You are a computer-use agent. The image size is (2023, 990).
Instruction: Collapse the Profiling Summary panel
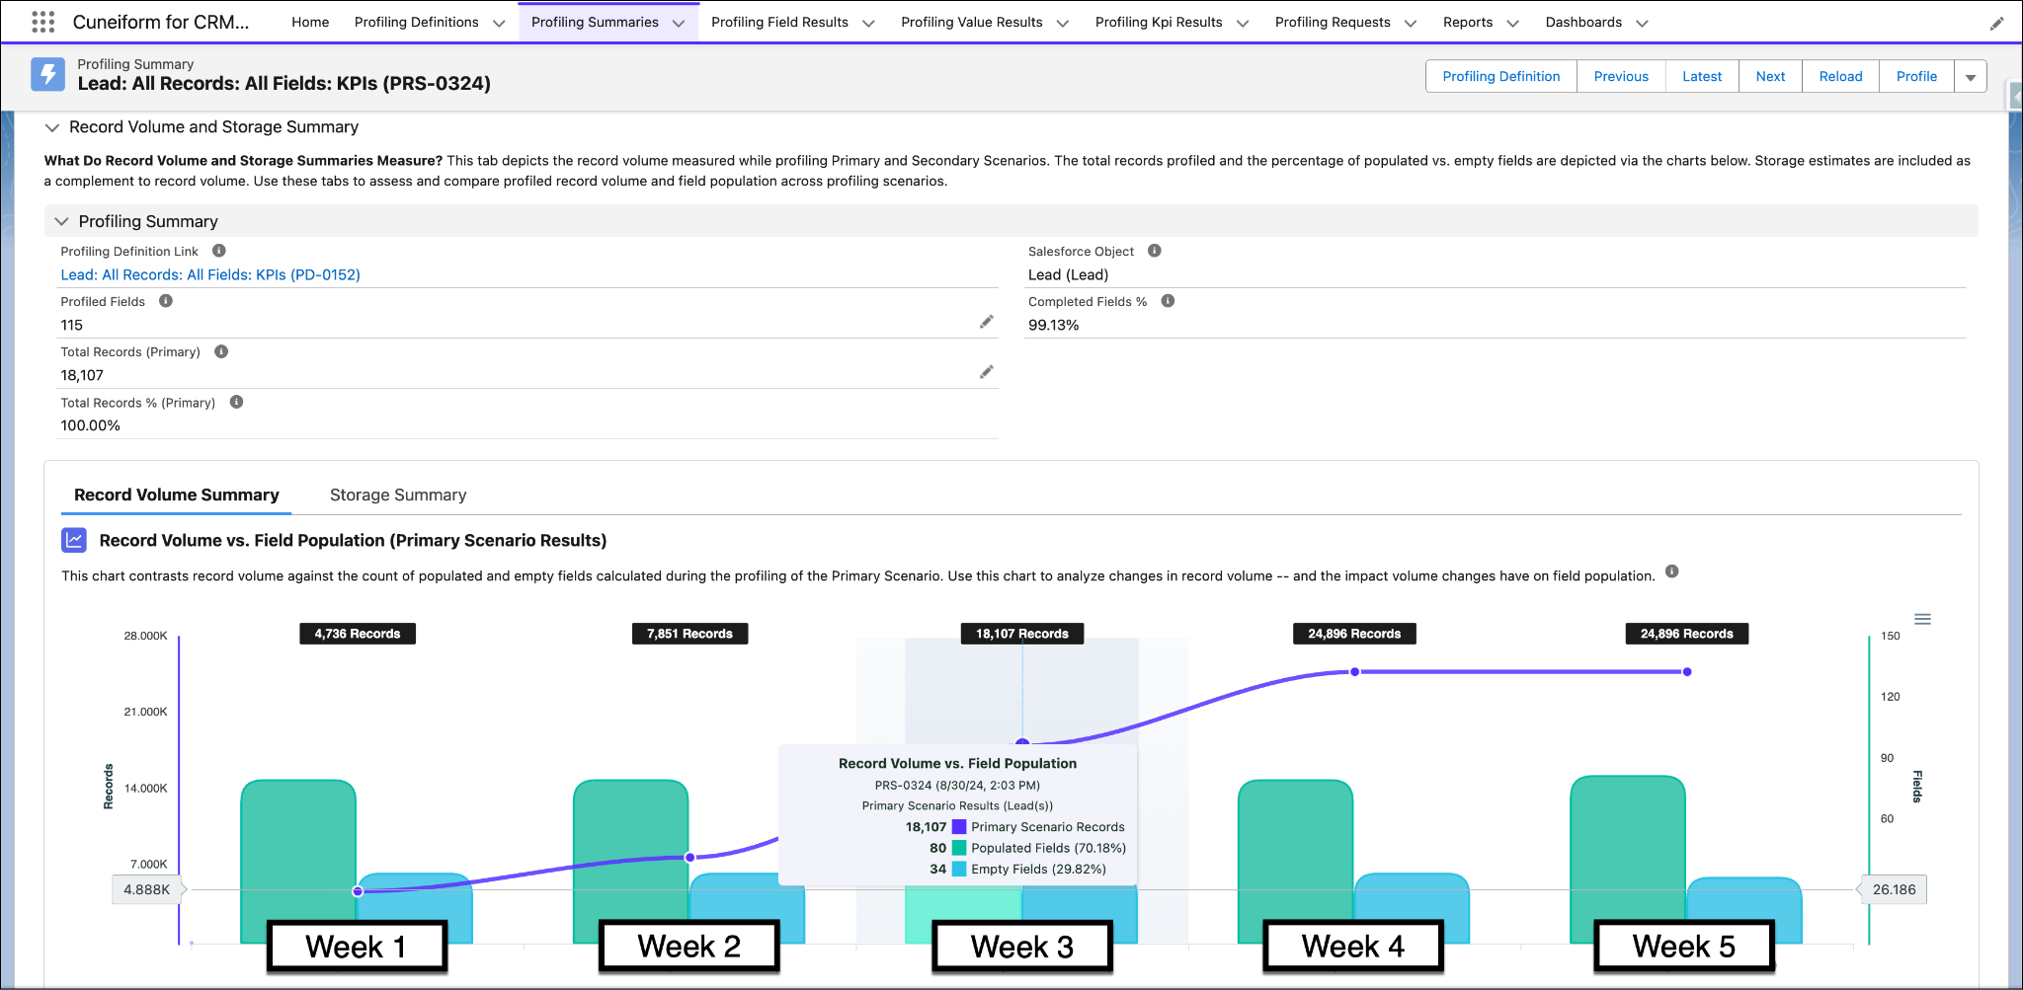(62, 221)
